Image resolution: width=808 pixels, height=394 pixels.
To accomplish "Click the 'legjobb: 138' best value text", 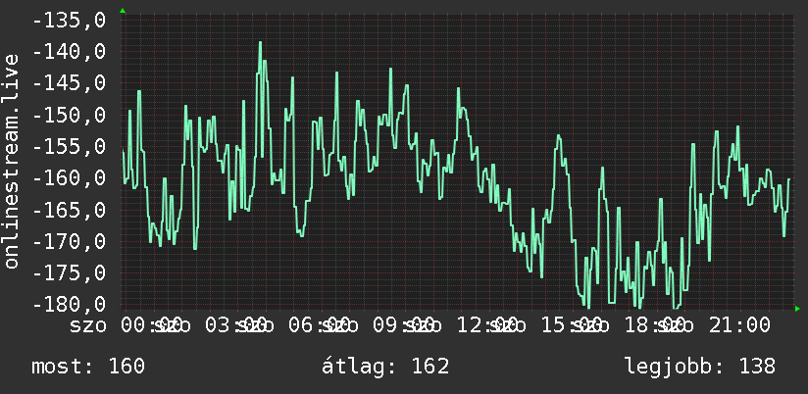I will point(700,367).
